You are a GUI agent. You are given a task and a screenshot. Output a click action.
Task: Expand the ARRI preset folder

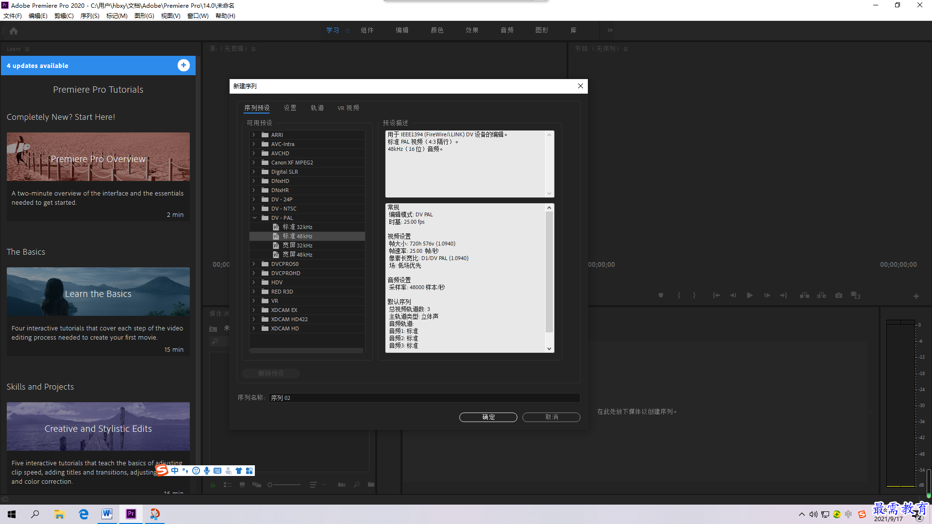(x=253, y=135)
